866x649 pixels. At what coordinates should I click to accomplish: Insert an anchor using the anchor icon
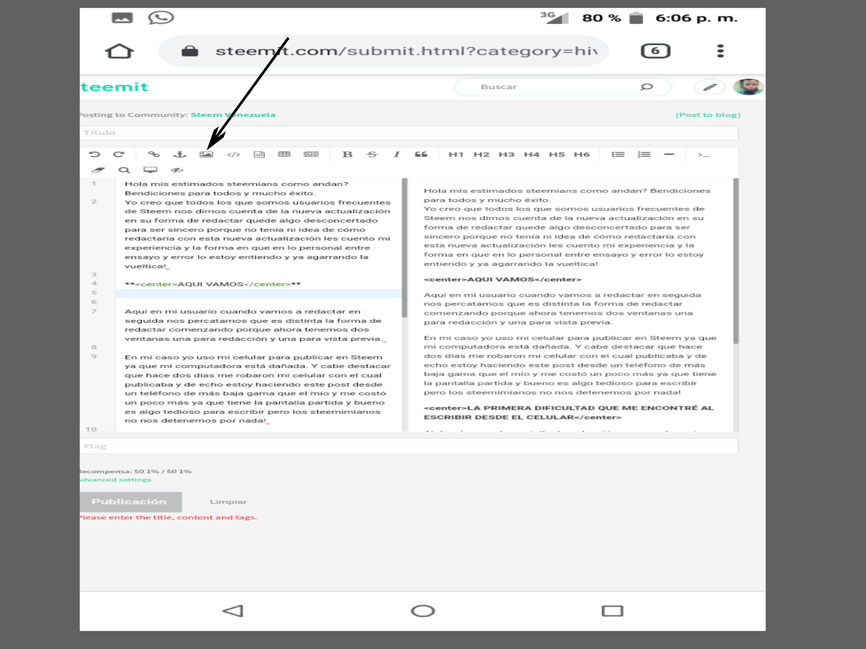[x=180, y=154]
